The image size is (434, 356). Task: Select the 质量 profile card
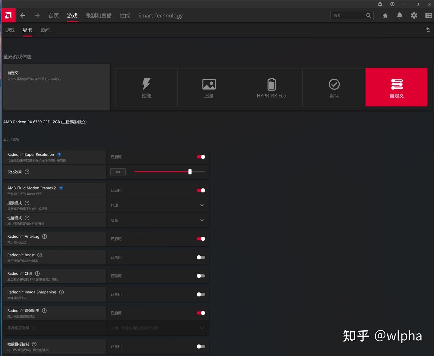pyautogui.click(x=209, y=87)
